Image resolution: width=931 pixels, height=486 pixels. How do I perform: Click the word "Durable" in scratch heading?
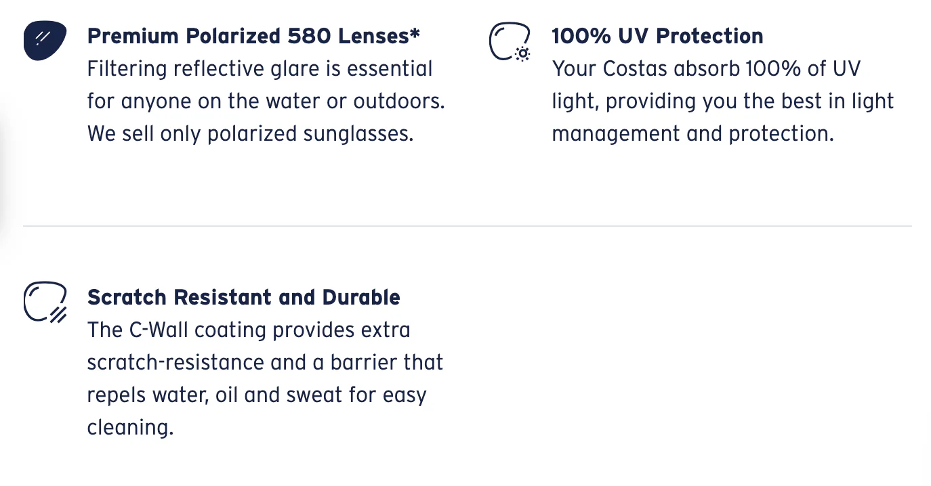pyautogui.click(x=361, y=297)
